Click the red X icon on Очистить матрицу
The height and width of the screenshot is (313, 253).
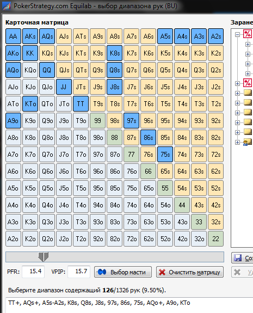click(x=162, y=272)
